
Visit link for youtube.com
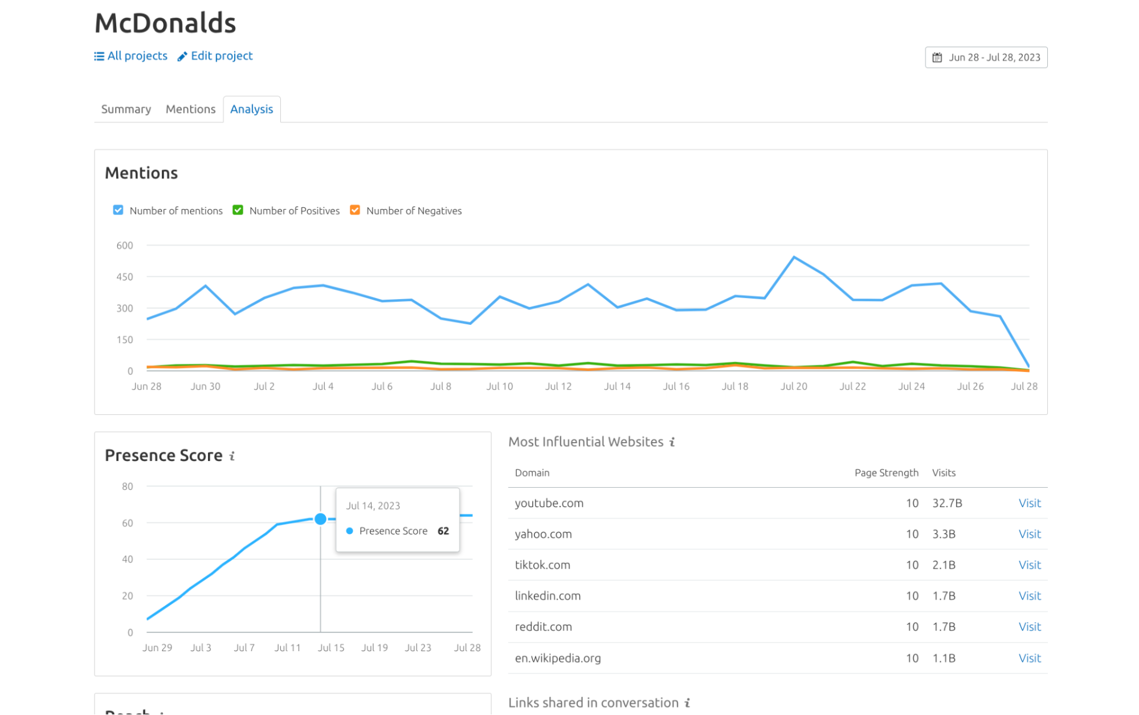(x=1030, y=504)
